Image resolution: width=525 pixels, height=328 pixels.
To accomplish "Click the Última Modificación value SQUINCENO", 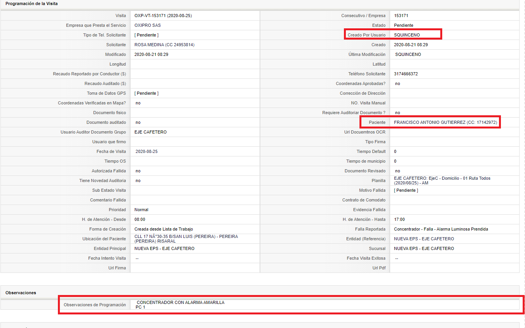I will 408,54.
